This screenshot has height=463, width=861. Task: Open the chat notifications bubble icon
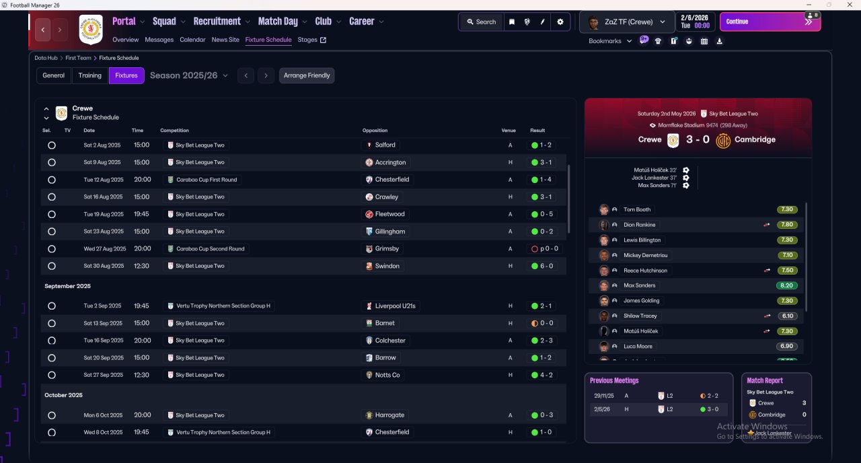[x=644, y=40]
